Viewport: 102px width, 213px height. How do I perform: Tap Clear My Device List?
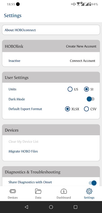coord(23,142)
